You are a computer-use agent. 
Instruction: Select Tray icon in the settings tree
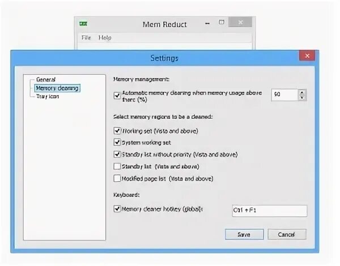pos(48,96)
